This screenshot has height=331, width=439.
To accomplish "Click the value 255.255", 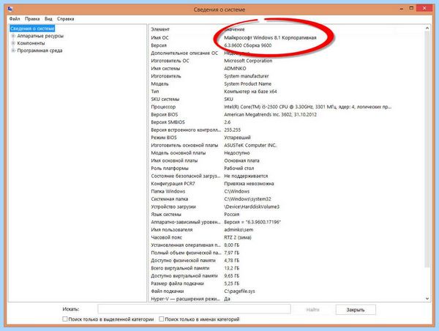I will [x=232, y=130].
